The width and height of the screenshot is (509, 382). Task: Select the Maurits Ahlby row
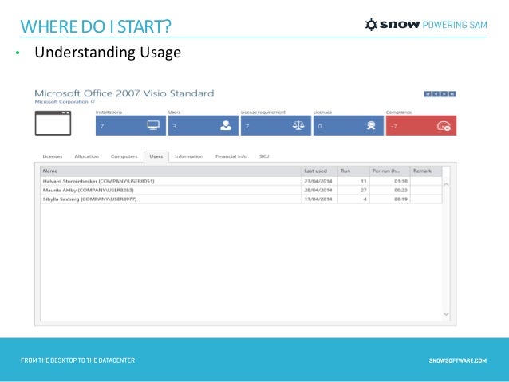click(x=241, y=190)
